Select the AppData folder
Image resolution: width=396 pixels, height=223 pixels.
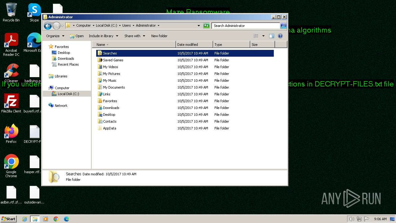[x=107, y=128]
